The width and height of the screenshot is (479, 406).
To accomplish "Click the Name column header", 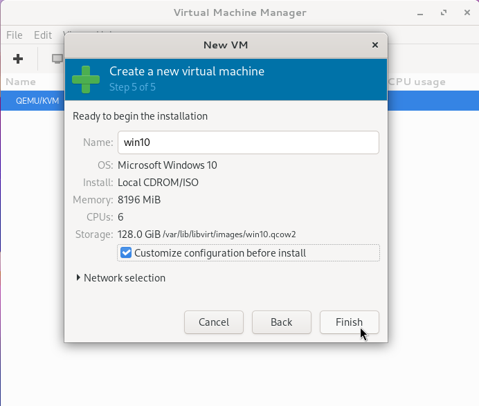I will point(21,82).
